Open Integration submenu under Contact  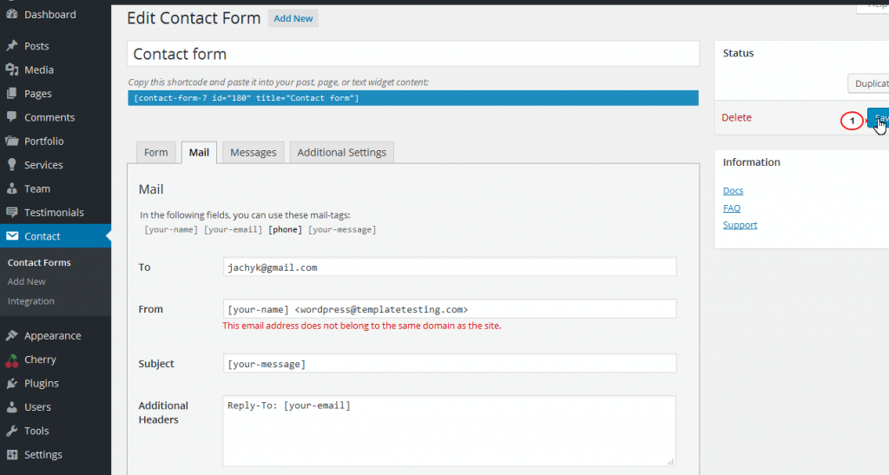(31, 301)
